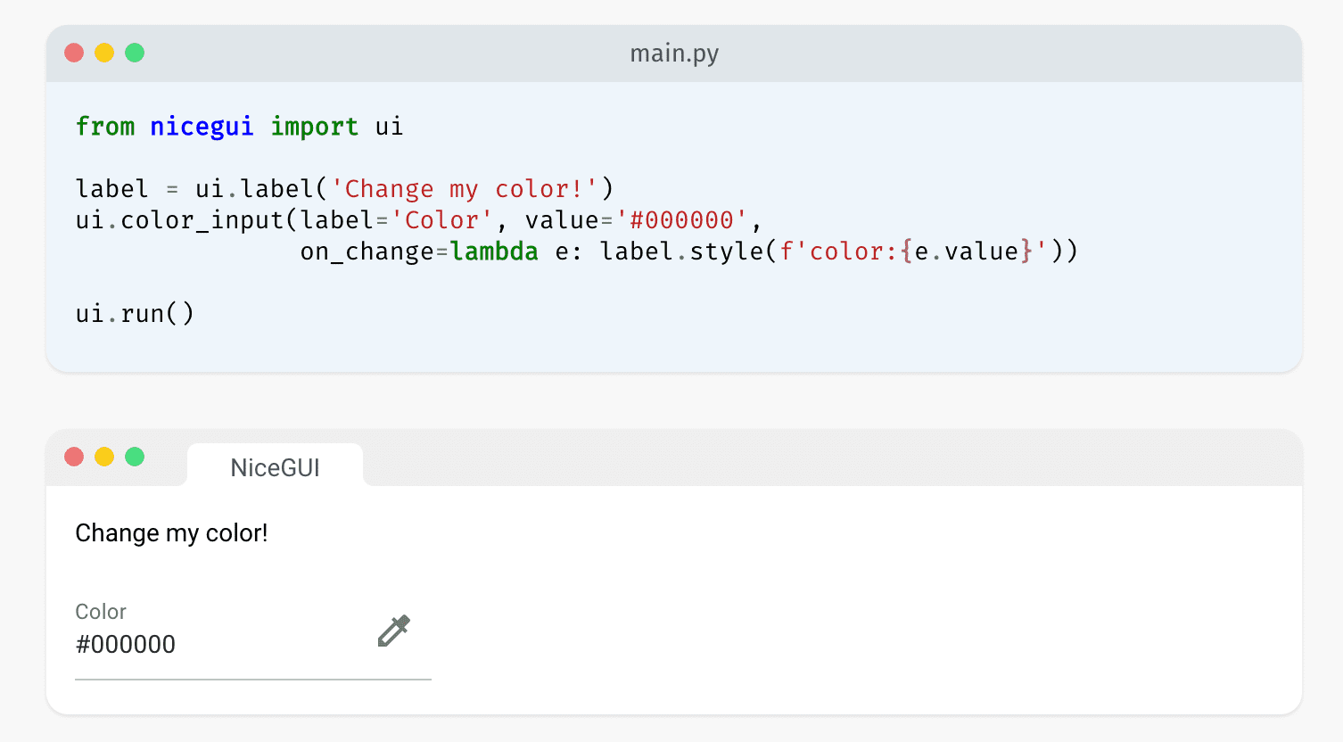The height and width of the screenshot is (742, 1343).
Task: Click the ui.run() line in the code
Action: pyautogui.click(x=135, y=314)
